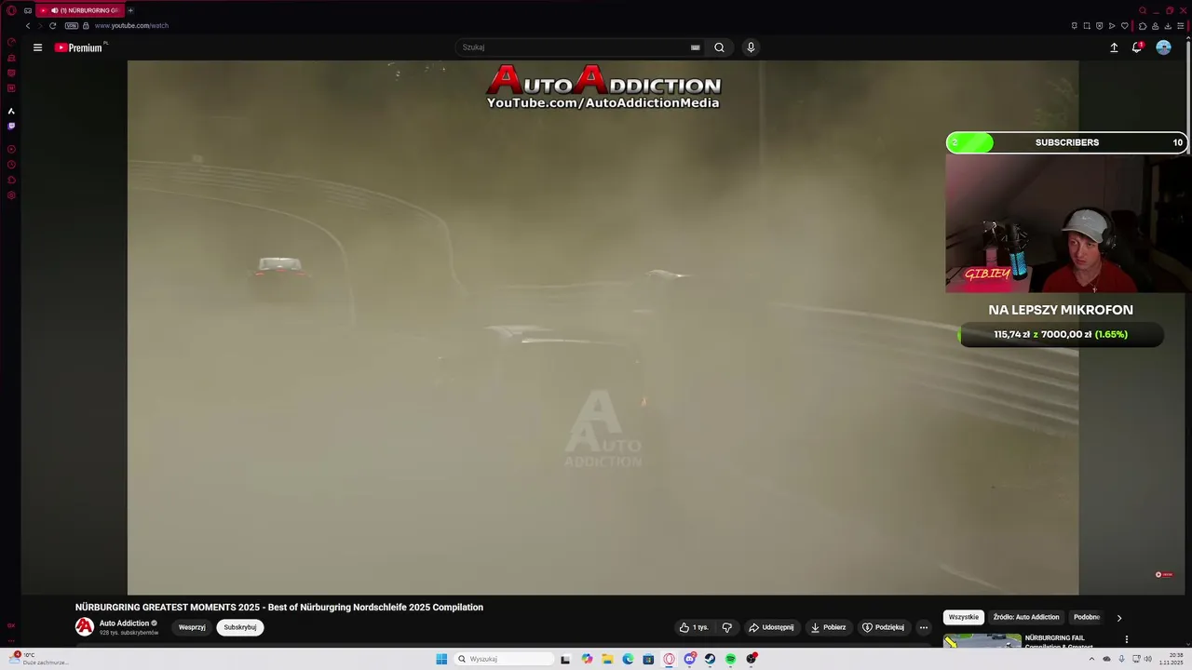Screen dimensions: 1192x670
Task: Select the Wszystkie filter chip
Action: (964, 617)
